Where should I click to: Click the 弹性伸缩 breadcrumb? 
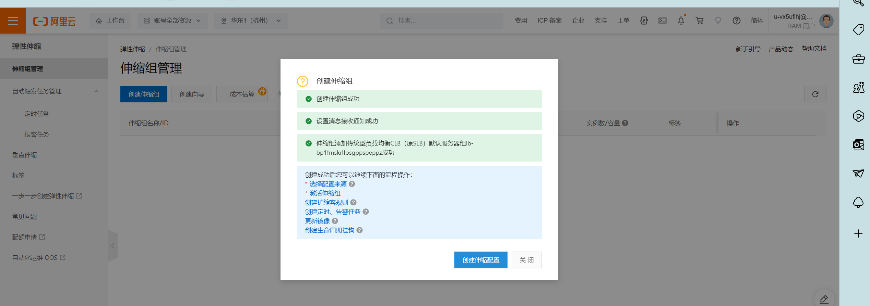[133, 49]
